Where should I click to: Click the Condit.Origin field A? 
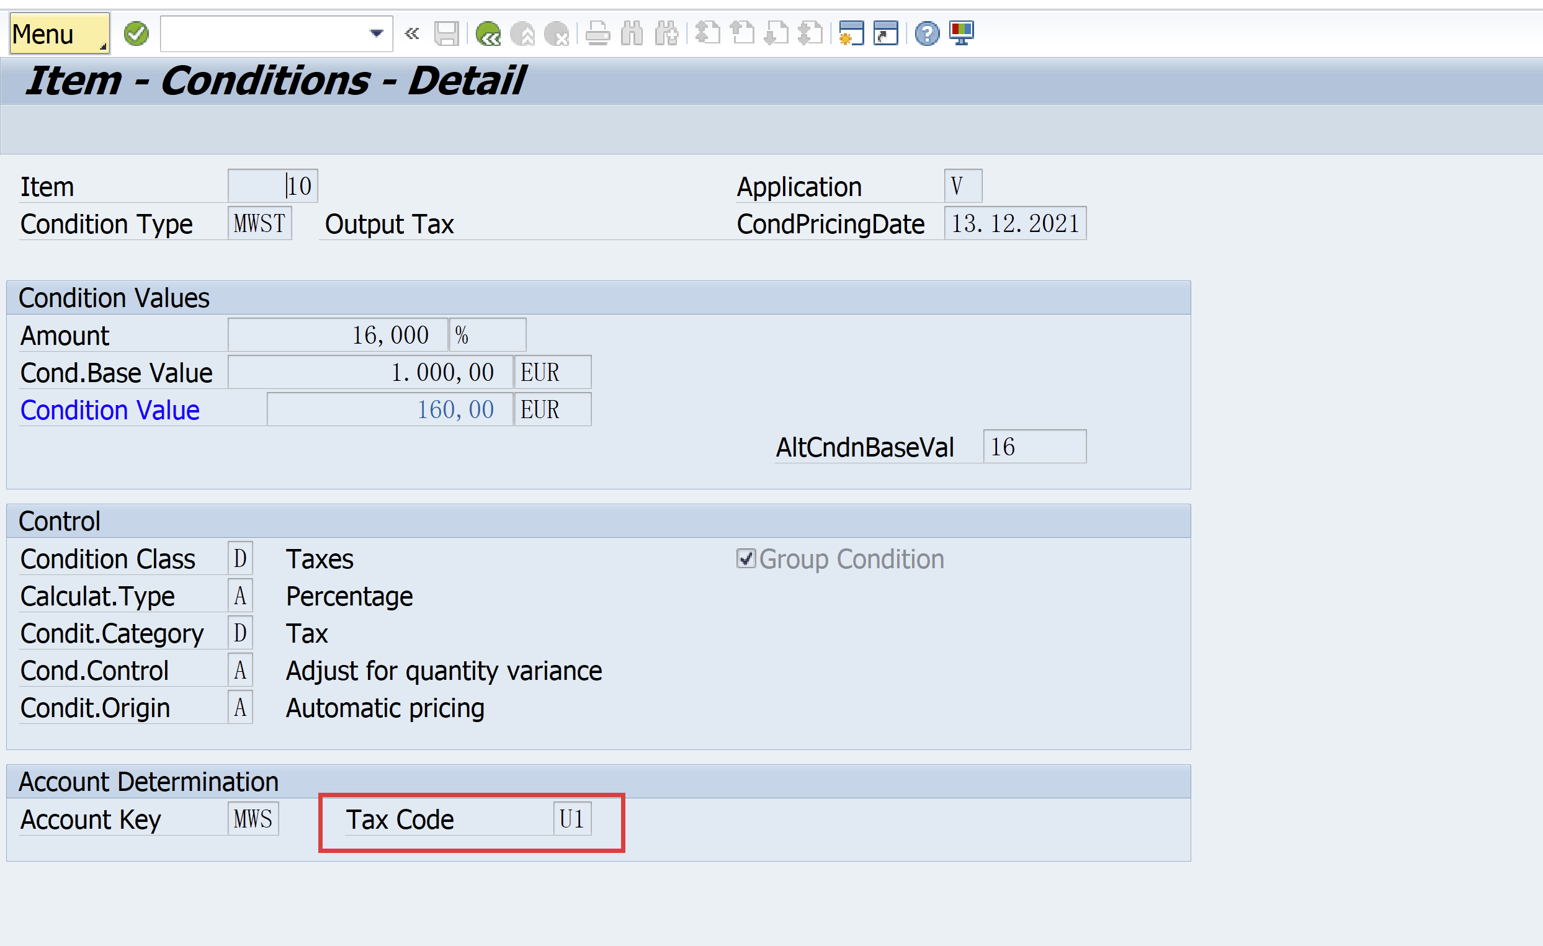point(240,707)
